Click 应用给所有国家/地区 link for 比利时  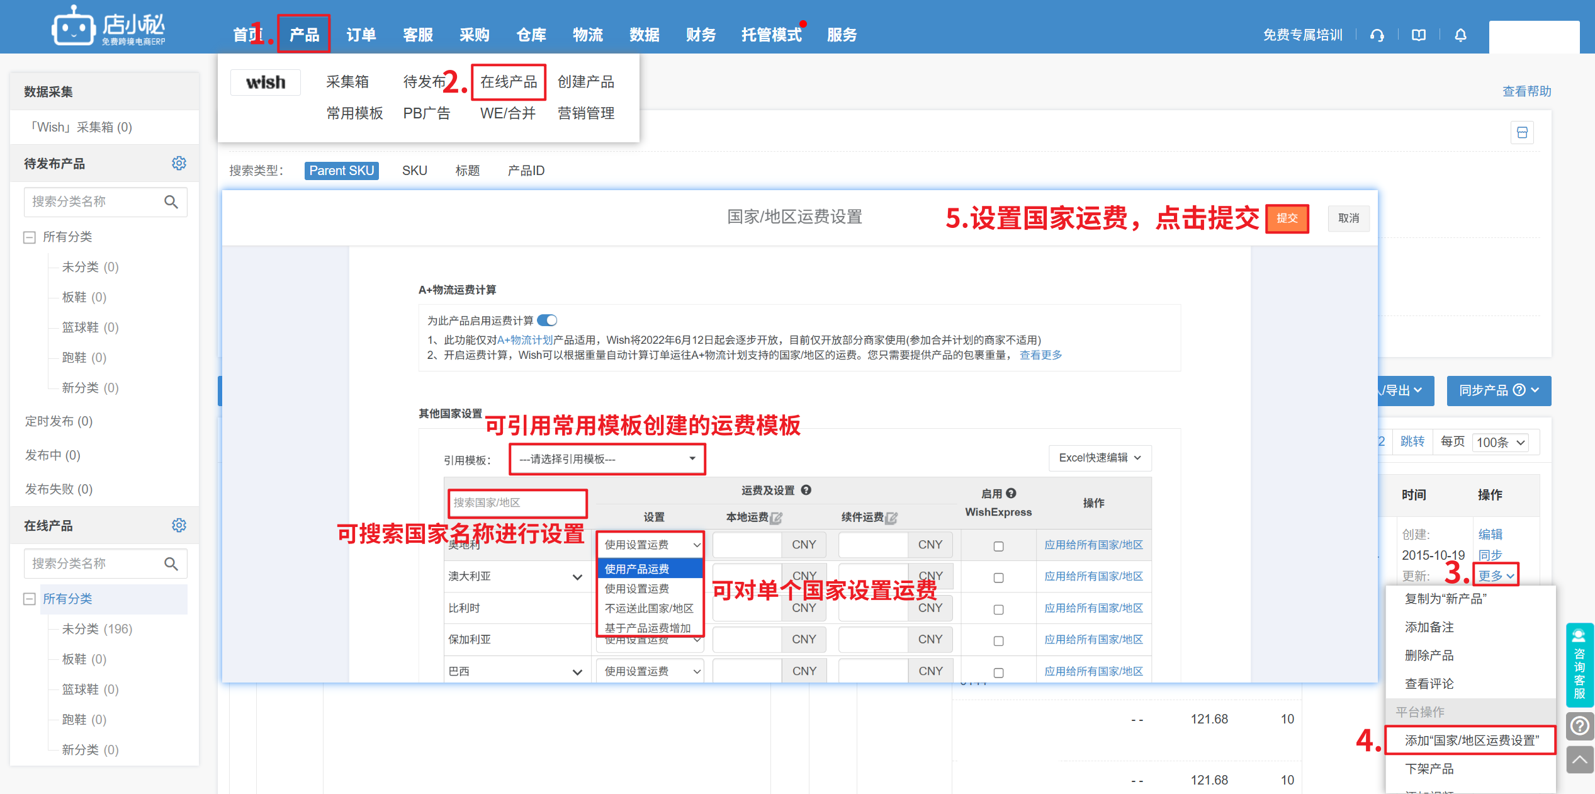pos(1093,608)
